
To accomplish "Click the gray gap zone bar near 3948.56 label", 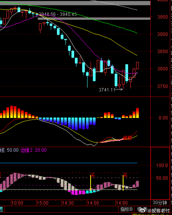I will coord(94,19).
